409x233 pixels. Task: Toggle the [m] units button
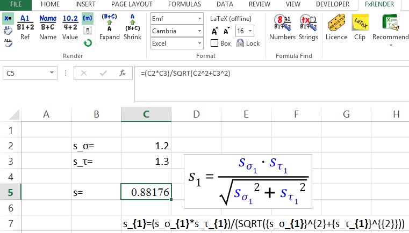click(x=88, y=18)
